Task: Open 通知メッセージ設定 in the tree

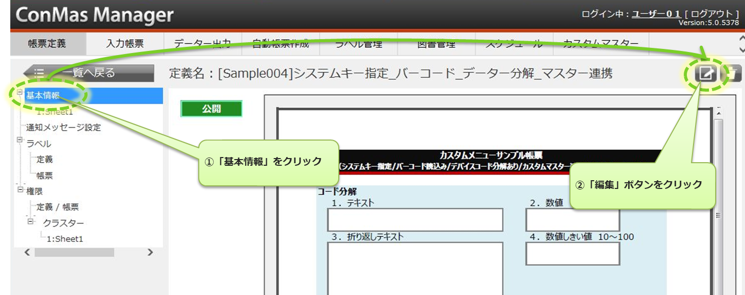Action: pyautogui.click(x=63, y=128)
